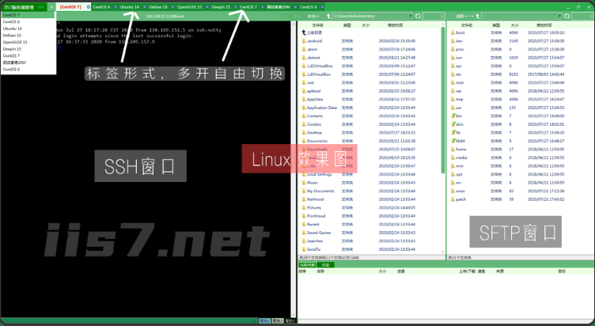Viewport: 595px width, 326px height.
Task: Click the local pane refresh icon
Action: click(418, 16)
